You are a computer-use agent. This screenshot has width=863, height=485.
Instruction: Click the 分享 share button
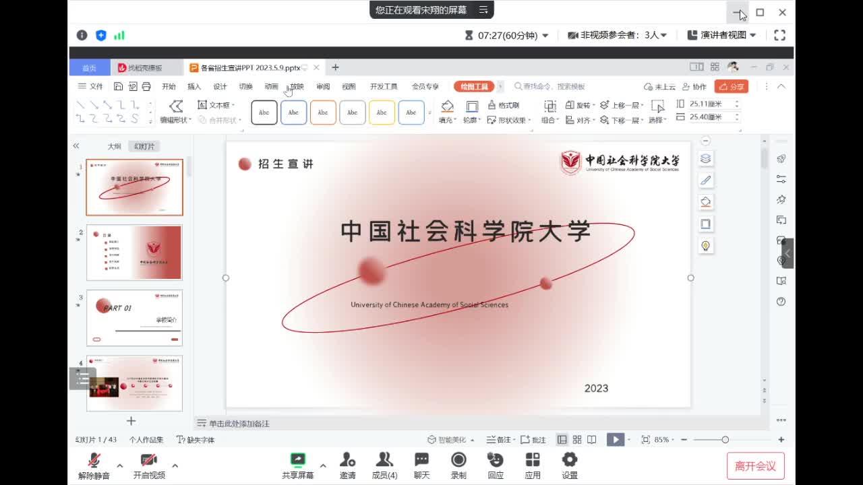[x=732, y=86]
